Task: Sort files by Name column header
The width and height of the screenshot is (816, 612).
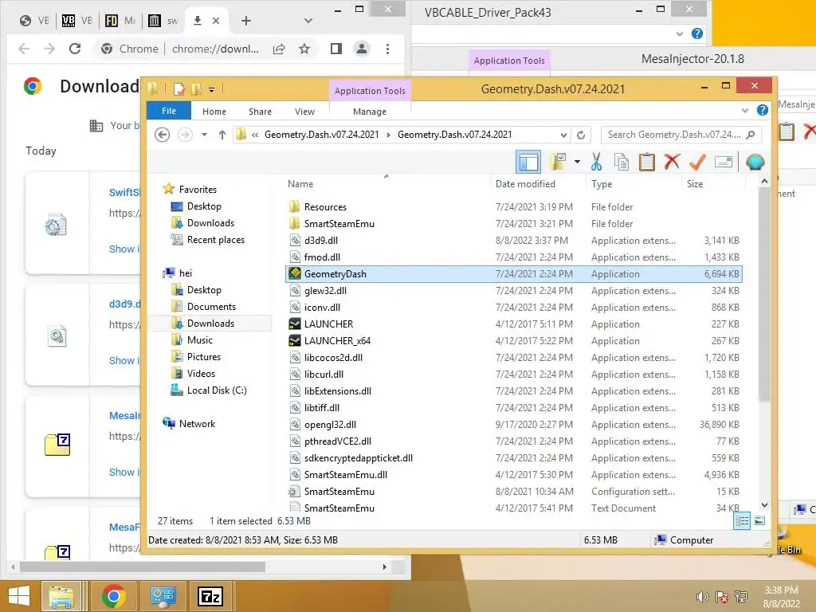Action: (387, 184)
